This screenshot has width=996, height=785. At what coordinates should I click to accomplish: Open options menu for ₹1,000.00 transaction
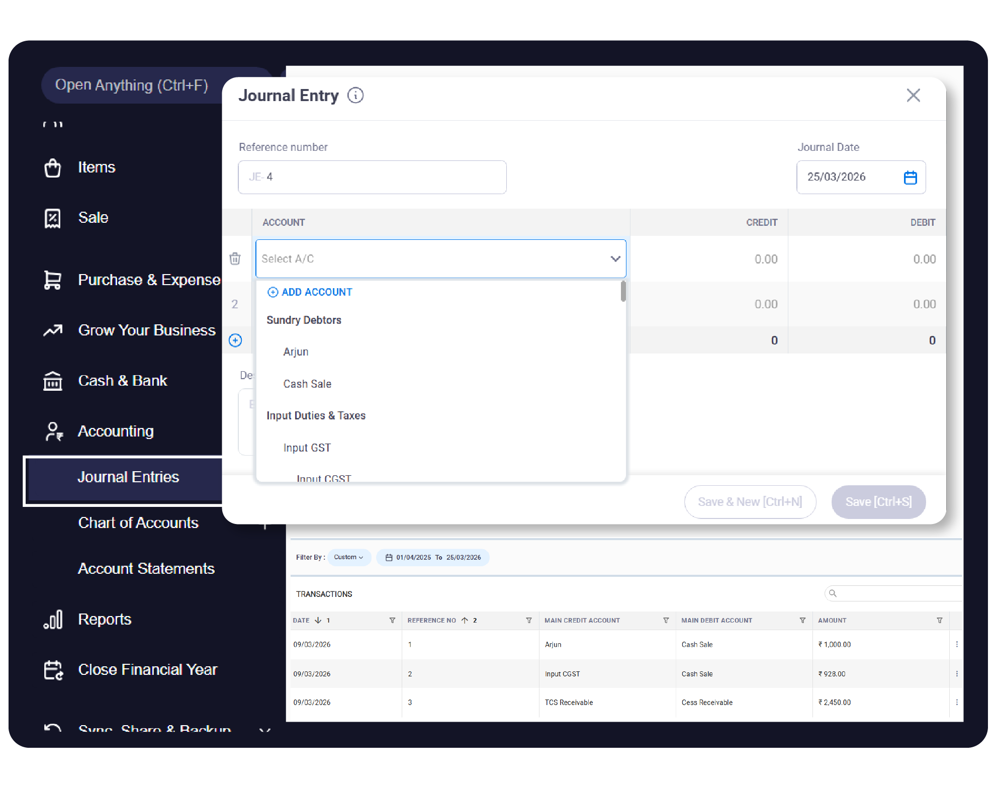[956, 644]
